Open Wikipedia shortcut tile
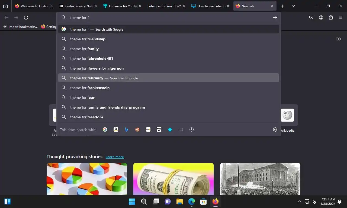This screenshot has height=208, width=347. [287, 115]
